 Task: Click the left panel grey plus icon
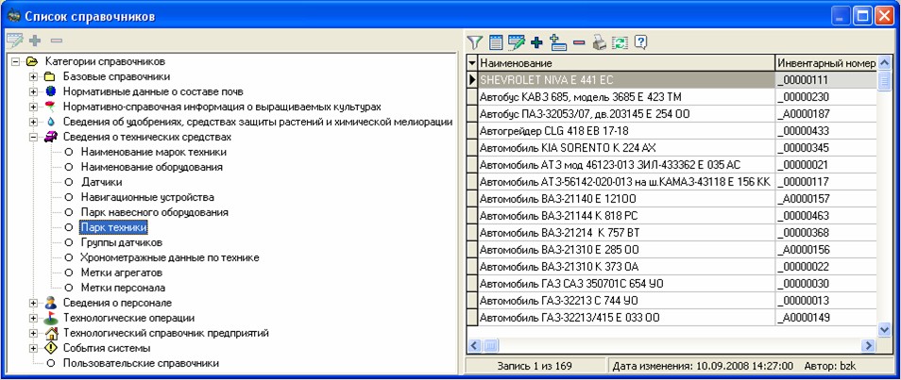coord(35,41)
